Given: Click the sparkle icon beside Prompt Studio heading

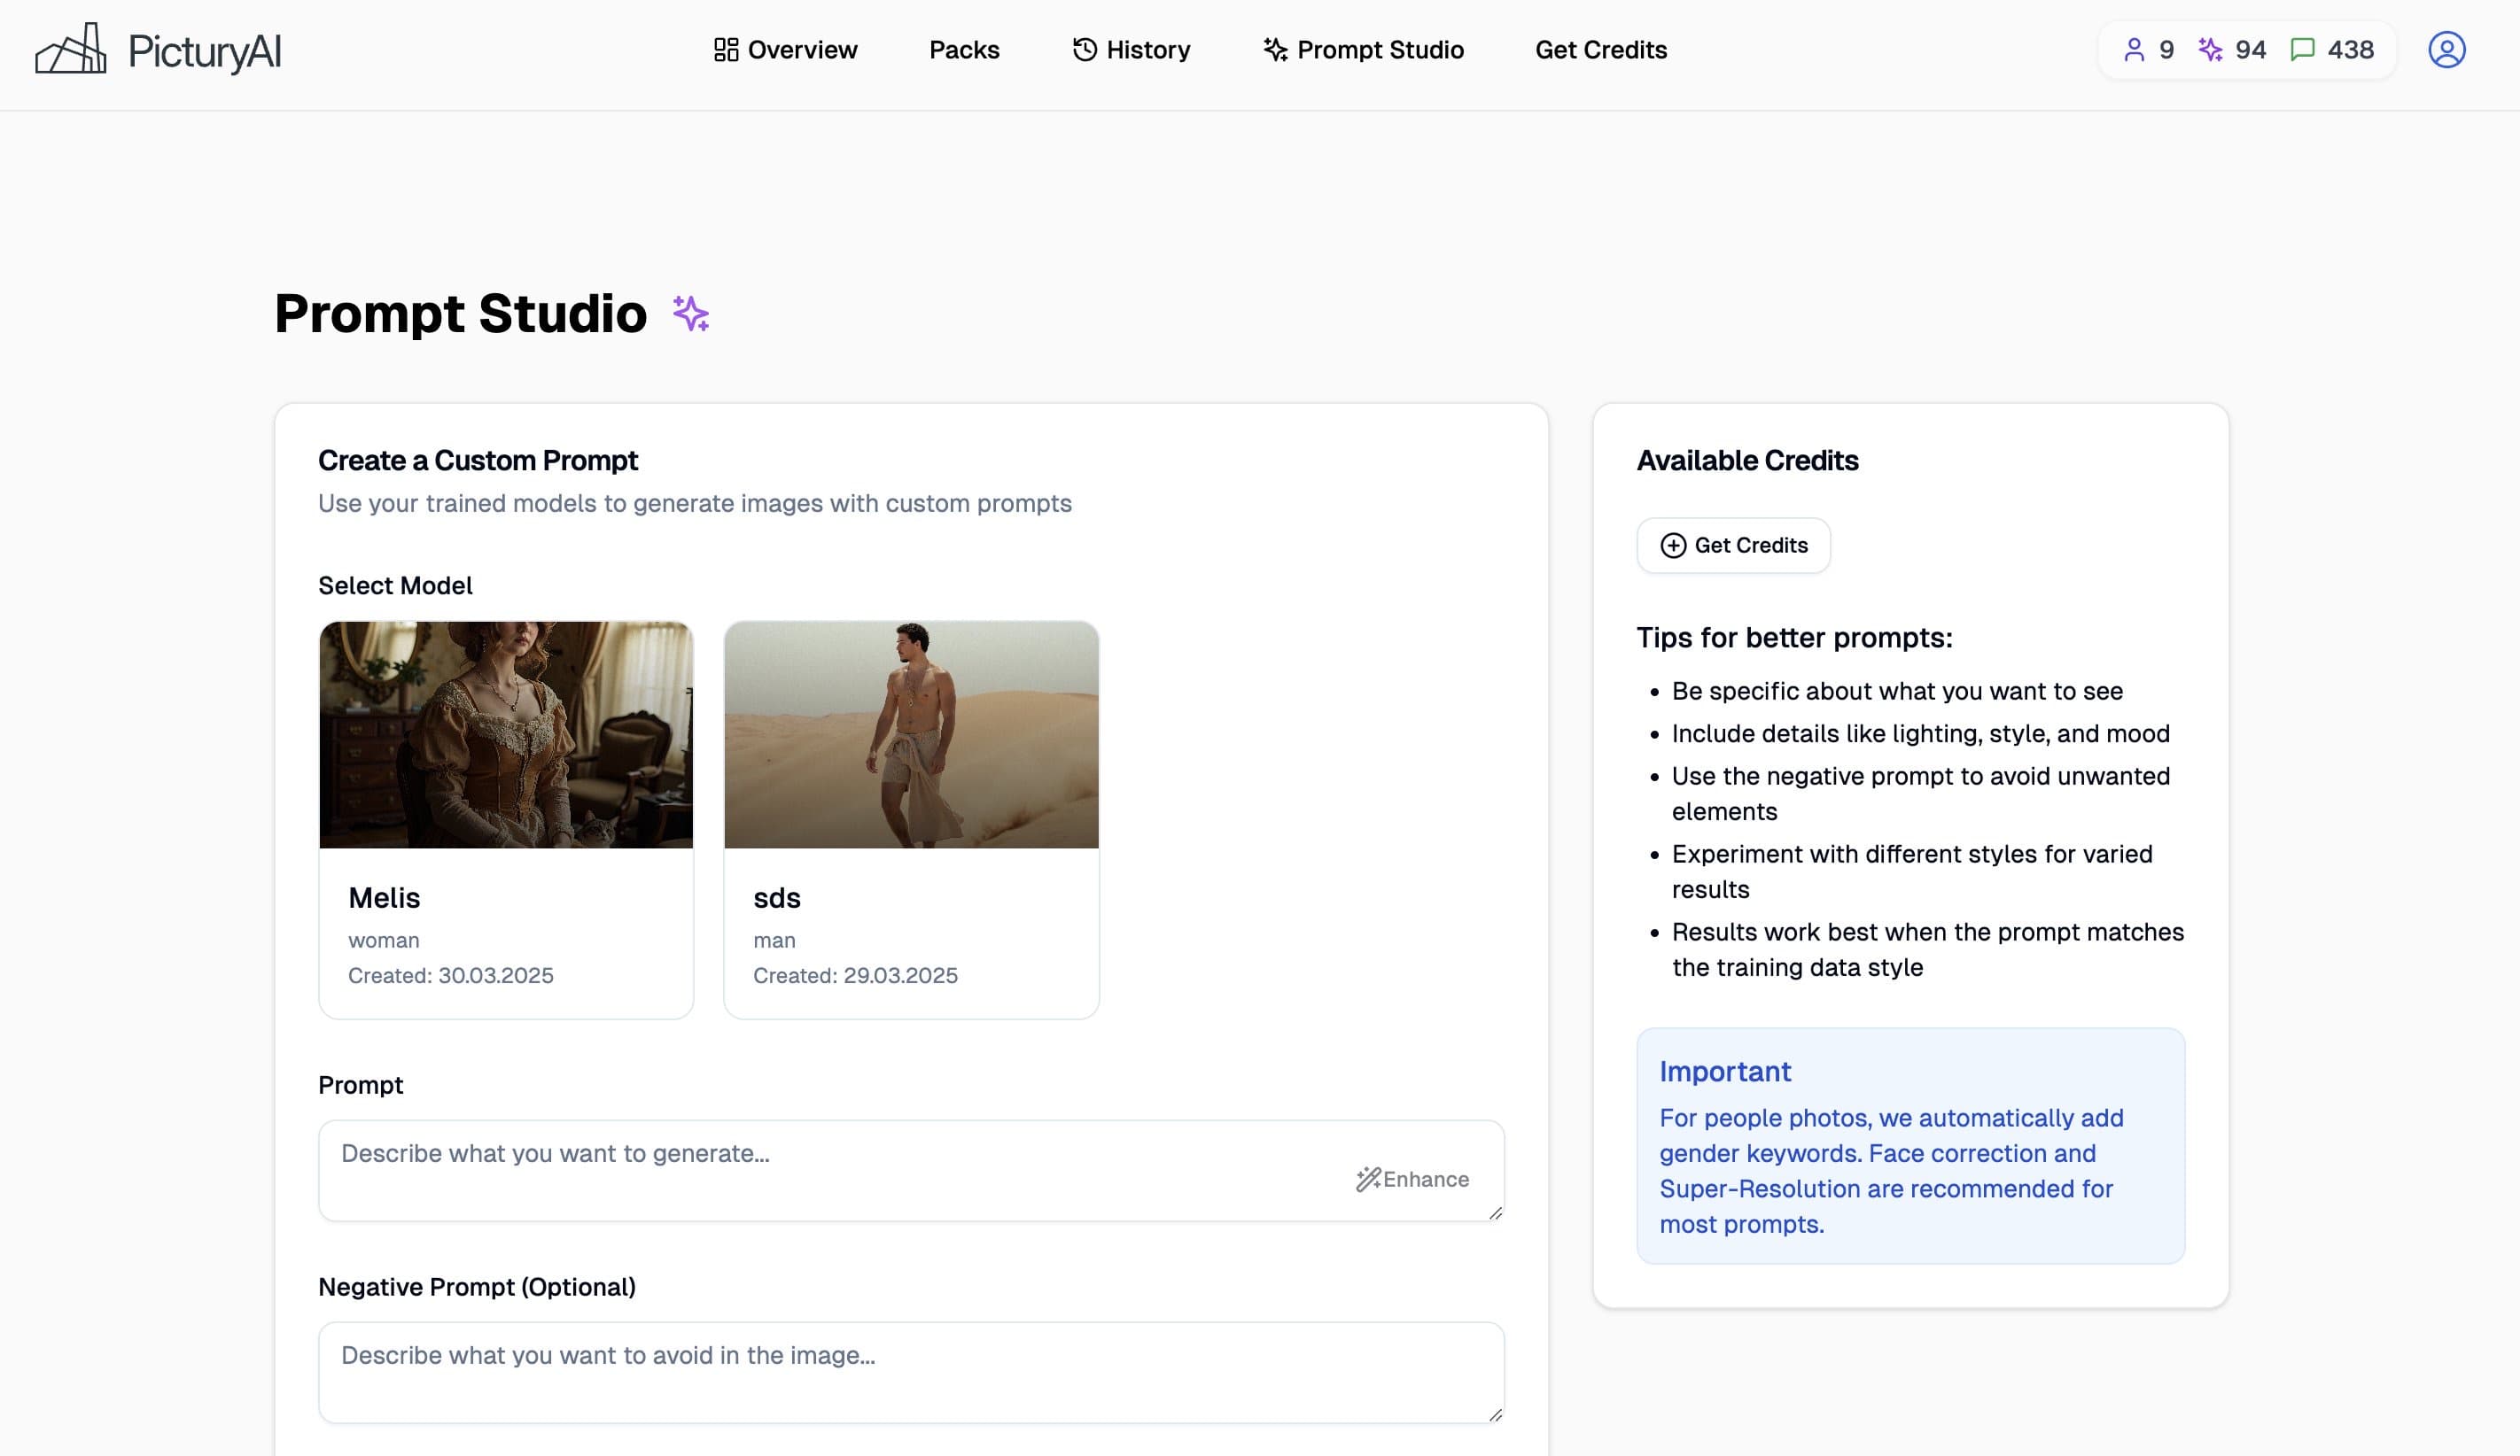Looking at the screenshot, I should coord(690,314).
